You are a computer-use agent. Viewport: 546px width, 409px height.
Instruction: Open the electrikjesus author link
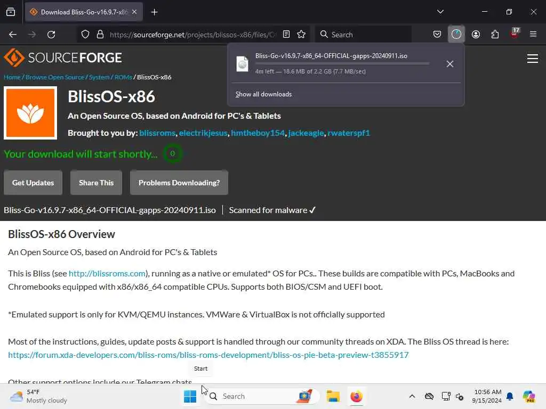203,133
